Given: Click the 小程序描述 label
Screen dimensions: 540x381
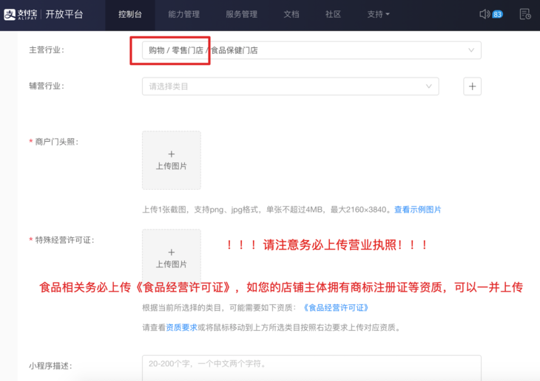Looking at the screenshot, I should click(50, 366).
